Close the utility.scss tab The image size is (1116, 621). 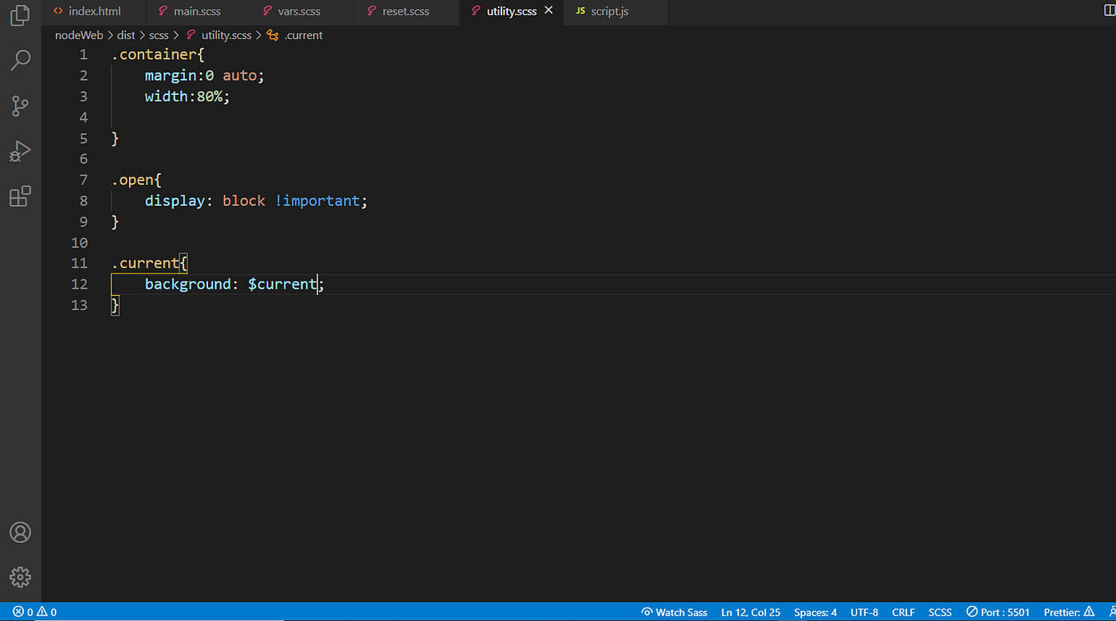[x=548, y=10]
